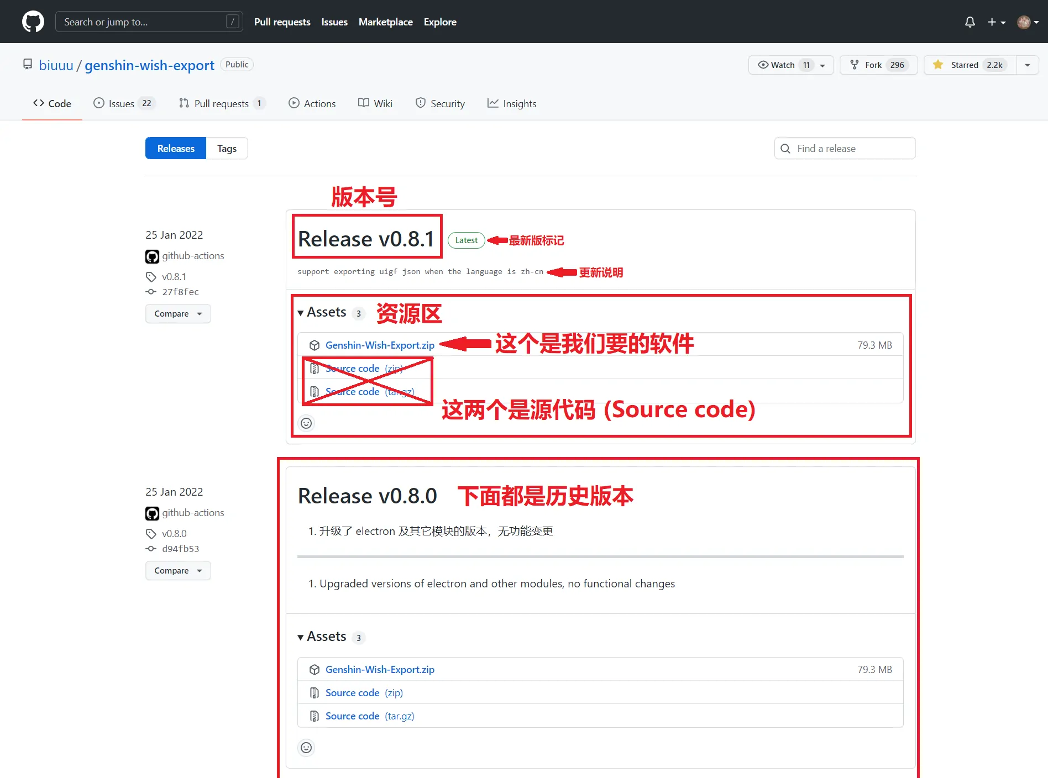Click the github-actions avatar for v0.8.0
The height and width of the screenshot is (778, 1048).
[x=152, y=513]
